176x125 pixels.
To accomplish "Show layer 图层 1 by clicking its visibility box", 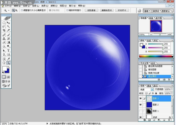I will point(140,111).
